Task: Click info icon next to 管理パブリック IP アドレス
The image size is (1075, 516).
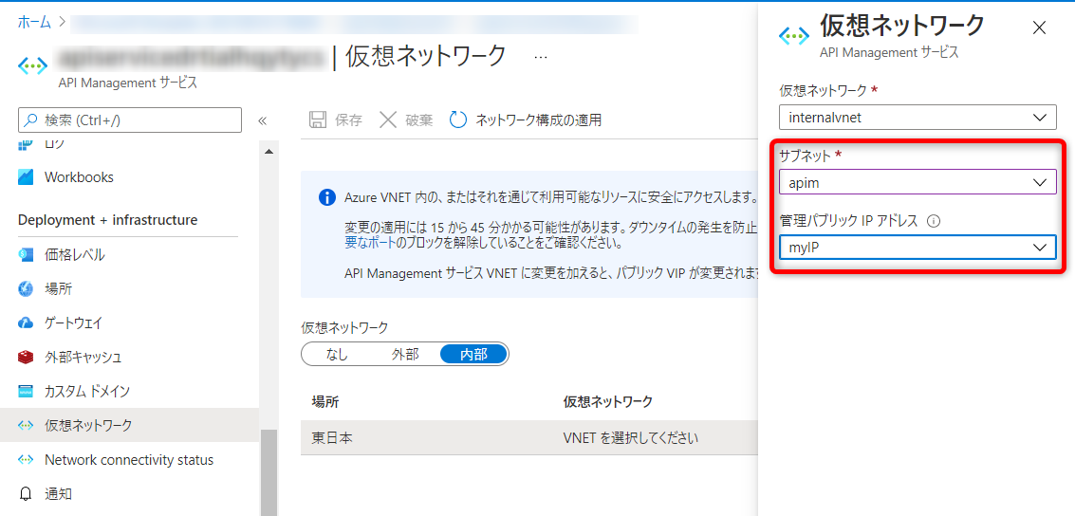Action: 933,221
